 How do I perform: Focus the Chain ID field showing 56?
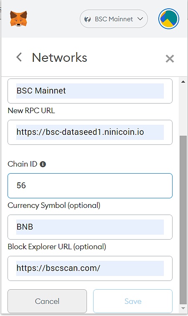click(x=90, y=186)
